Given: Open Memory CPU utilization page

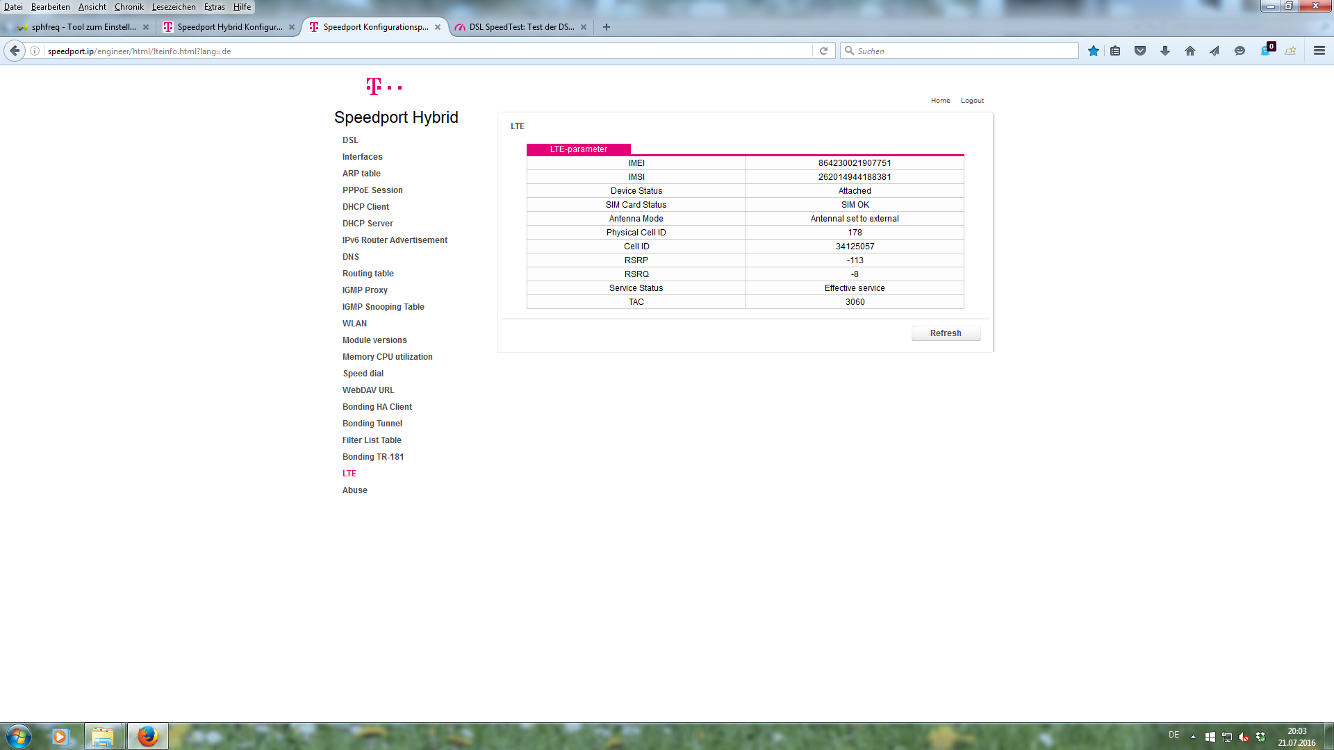Looking at the screenshot, I should [x=387, y=357].
